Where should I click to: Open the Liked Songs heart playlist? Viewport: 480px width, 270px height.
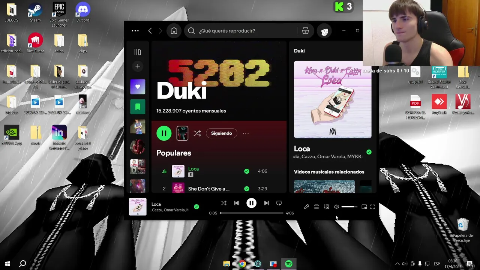pyautogui.click(x=138, y=87)
